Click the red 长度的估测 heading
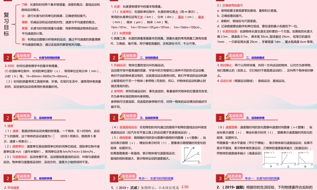 [x=230, y=31]
